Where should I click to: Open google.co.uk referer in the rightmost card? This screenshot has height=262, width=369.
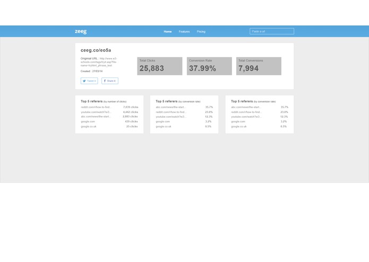click(238, 126)
